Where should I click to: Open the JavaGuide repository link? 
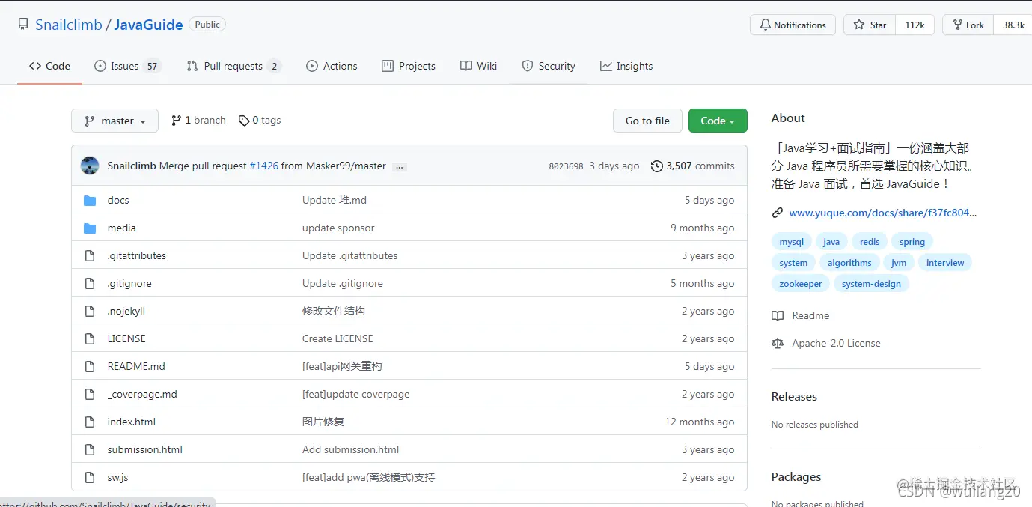148,25
